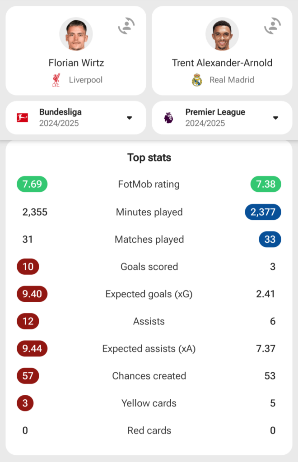This screenshot has width=298, height=462.
Task: Click the red 10 goals scored badge
Action: pos(28,267)
